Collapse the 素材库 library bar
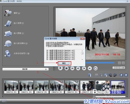Image resolution: width=130 pixels, height=104 pixels. click(x=25, y=69)
